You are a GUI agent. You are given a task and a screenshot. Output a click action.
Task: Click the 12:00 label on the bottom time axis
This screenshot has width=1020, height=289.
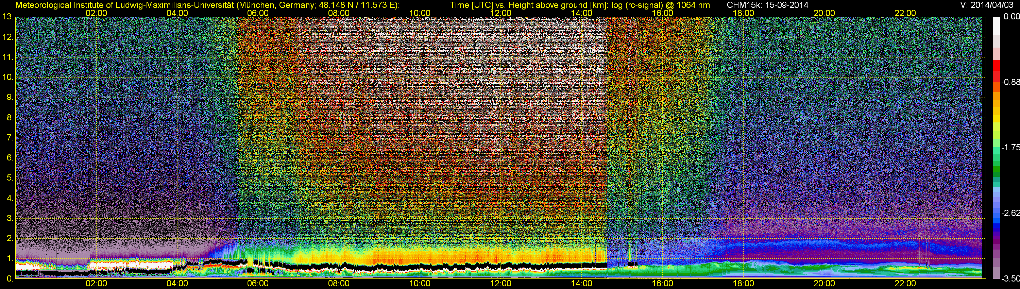pos(500,284)
